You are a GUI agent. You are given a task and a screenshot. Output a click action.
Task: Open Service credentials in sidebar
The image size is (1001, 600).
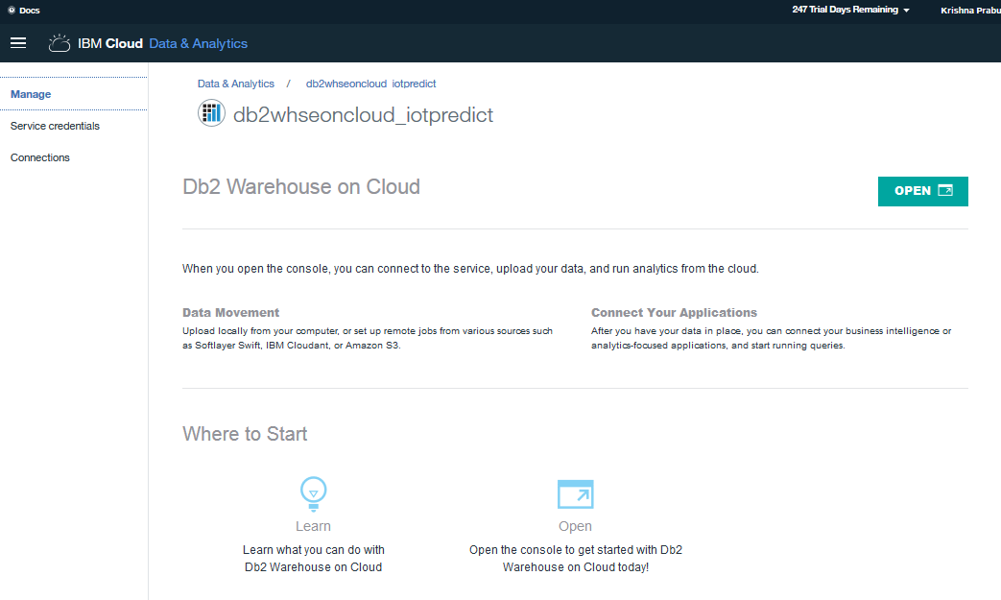55,126
